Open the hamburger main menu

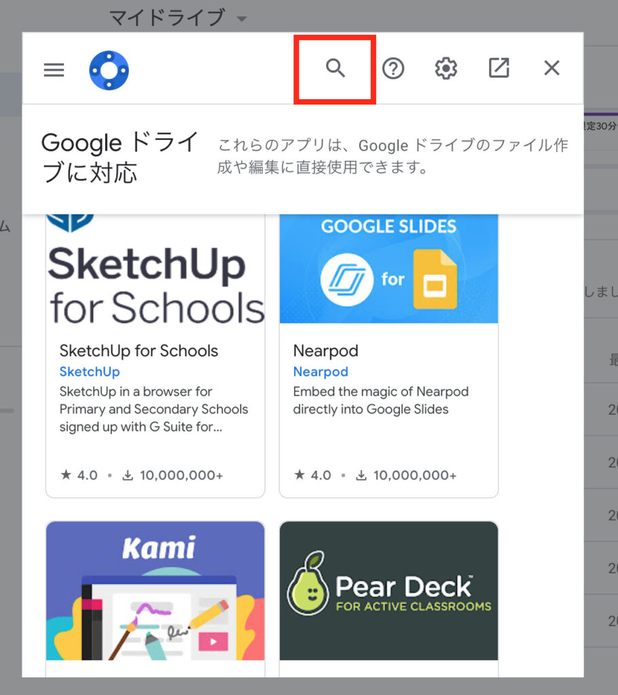tap(54, 70)
